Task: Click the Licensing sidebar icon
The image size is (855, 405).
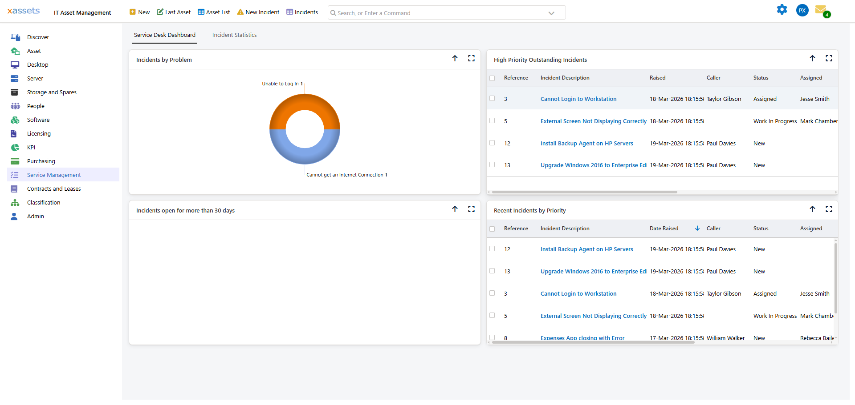Action: (x=15, y=133)
